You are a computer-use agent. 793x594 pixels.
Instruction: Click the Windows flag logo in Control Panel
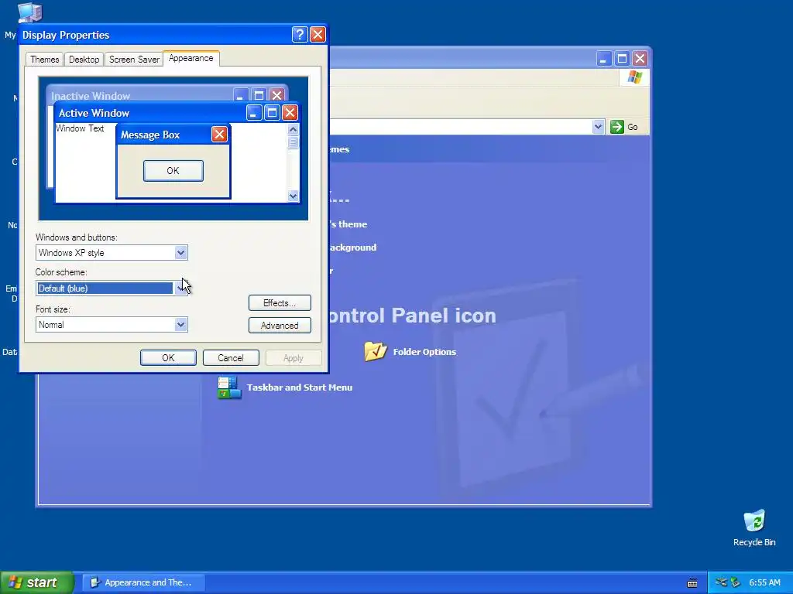(x=634, y=77)
